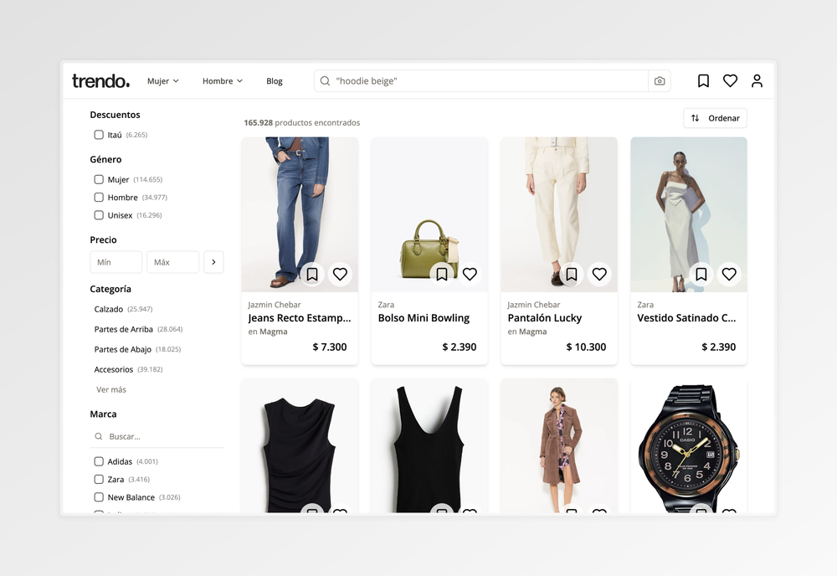The height and width of the screenshot is (576, 837).
Task: Click the $ 7.300 price
Action: [x=329, y=347]
